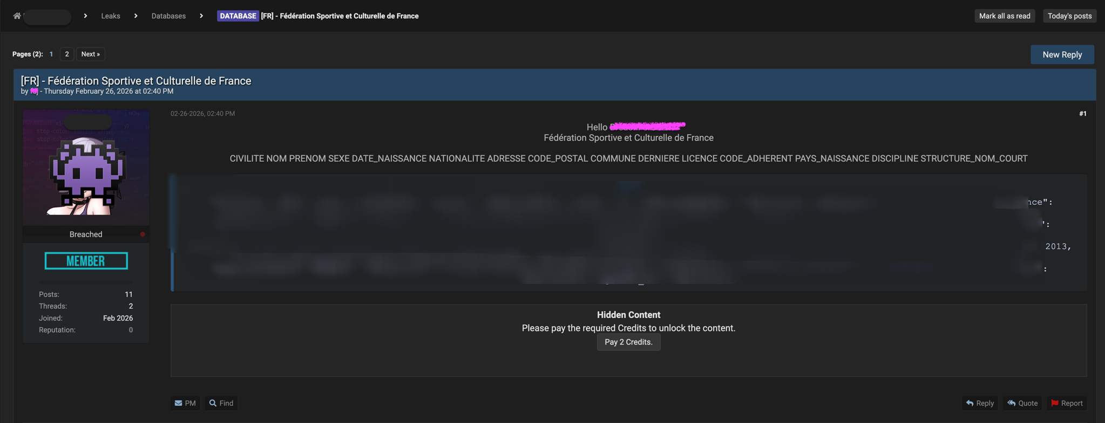This screenshot has width=1105, height=423.
Task: Open a private message via the PM envelope
Action: [185, 403]
